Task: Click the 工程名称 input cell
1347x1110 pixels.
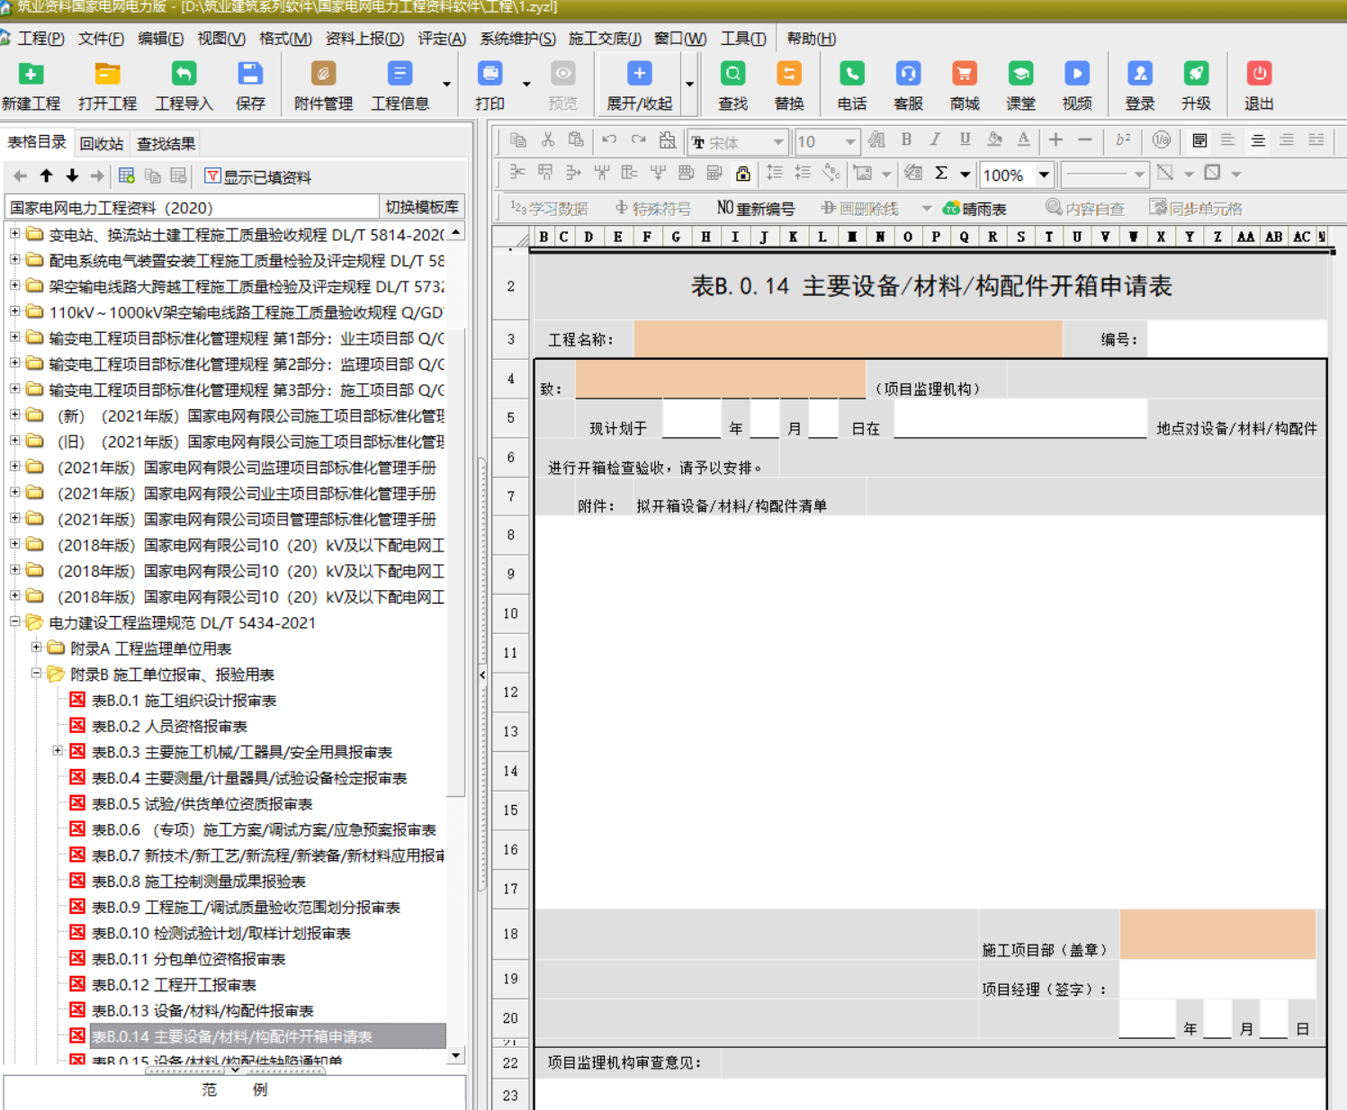Action: pyautogui.click(x=848, y=339)
